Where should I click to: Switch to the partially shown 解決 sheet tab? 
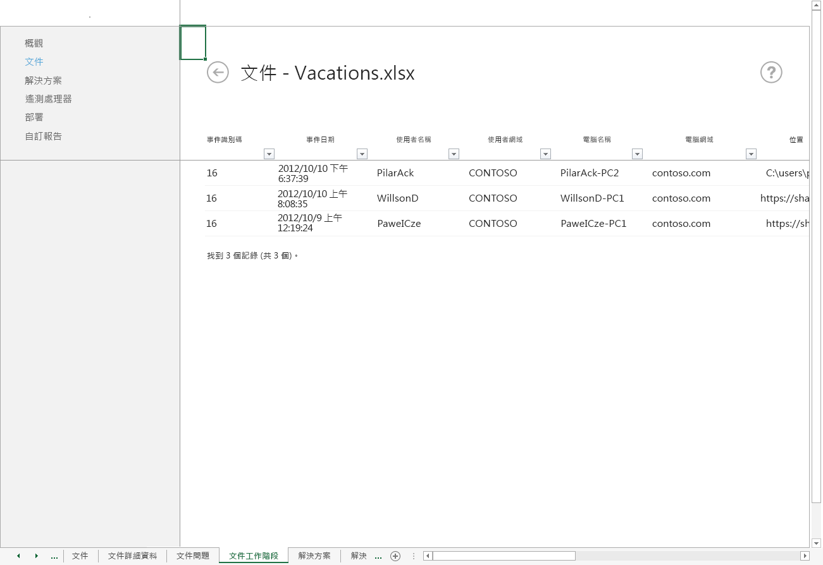359,556
